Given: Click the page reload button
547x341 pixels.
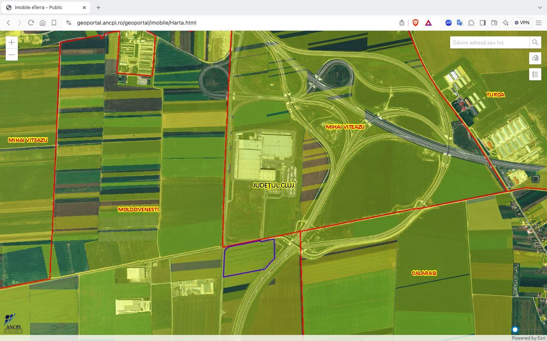Looking at the screenshot, I should click(31, 23).
